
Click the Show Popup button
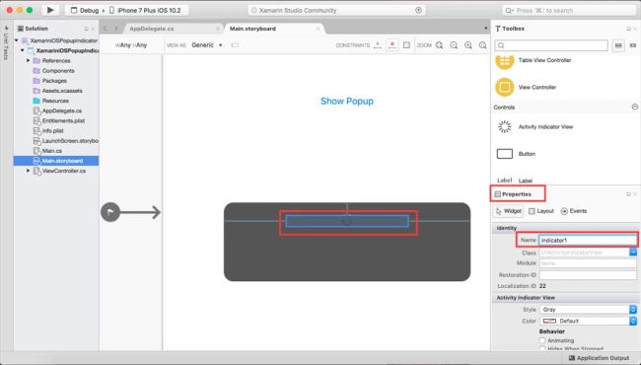coord(347,101)
